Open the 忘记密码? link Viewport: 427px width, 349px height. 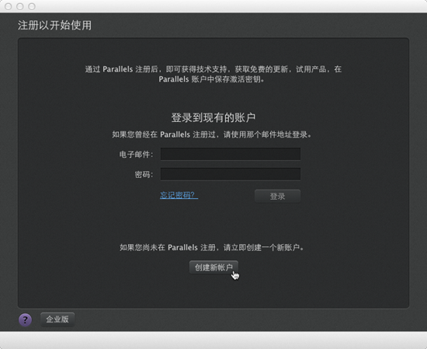179,195
